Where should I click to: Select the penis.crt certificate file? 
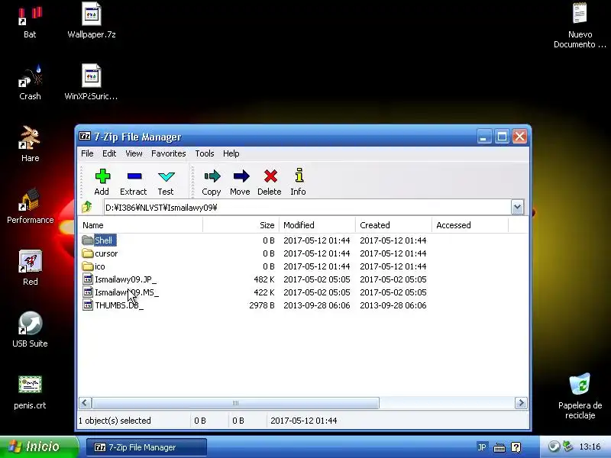pyautogui.click(x=30, y=392)
